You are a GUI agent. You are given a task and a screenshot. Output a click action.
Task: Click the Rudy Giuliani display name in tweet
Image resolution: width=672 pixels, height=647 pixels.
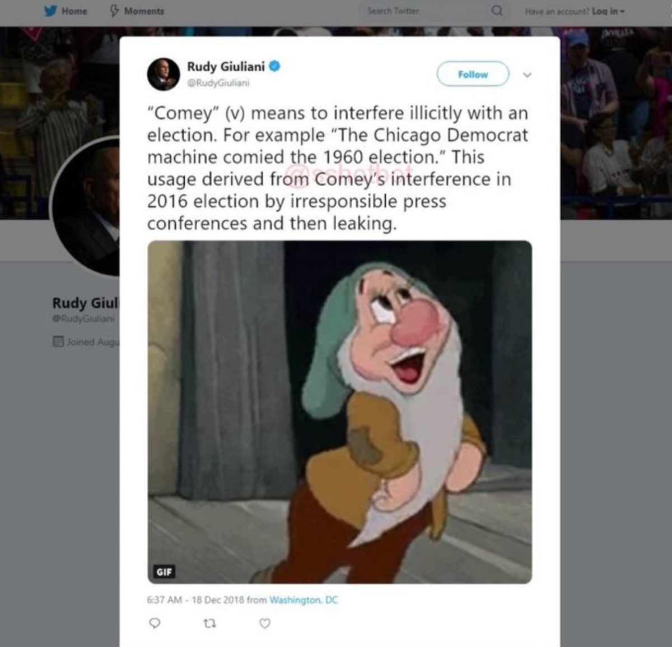tap(226, 66)
